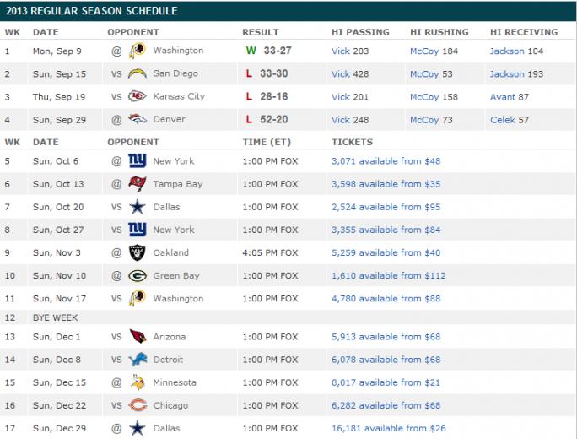Open tickets link 16,181 available from $26
The image size is (577, 439).
[389, 428]
